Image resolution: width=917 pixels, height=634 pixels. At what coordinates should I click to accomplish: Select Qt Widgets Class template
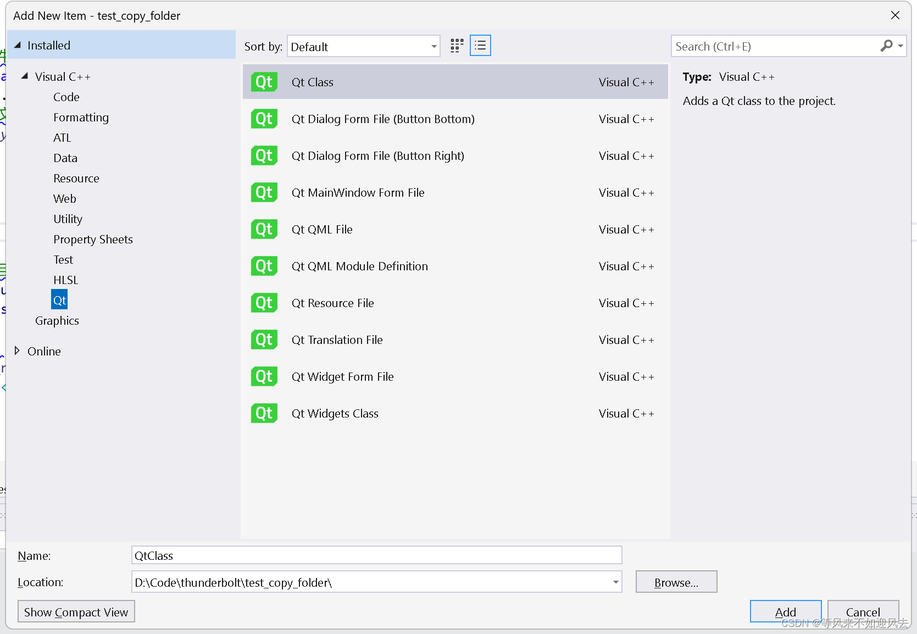point(335,413)
